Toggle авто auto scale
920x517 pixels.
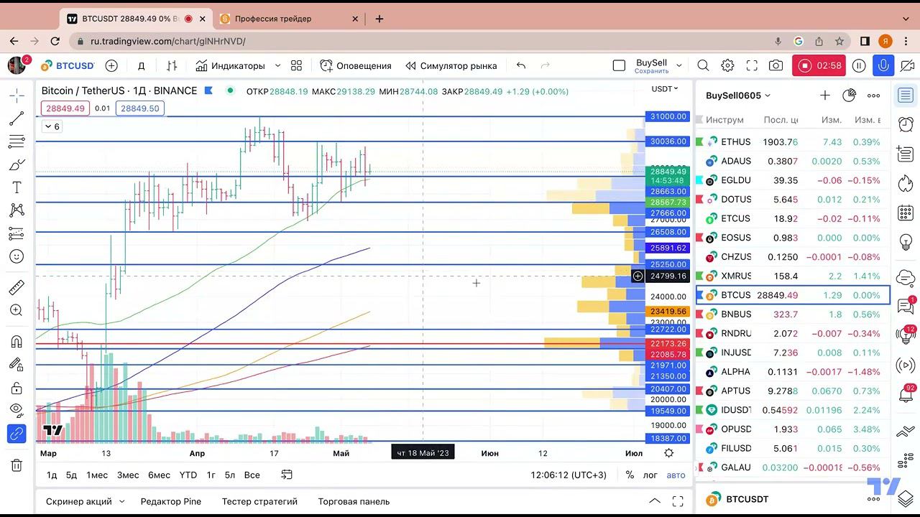[676, 475]
